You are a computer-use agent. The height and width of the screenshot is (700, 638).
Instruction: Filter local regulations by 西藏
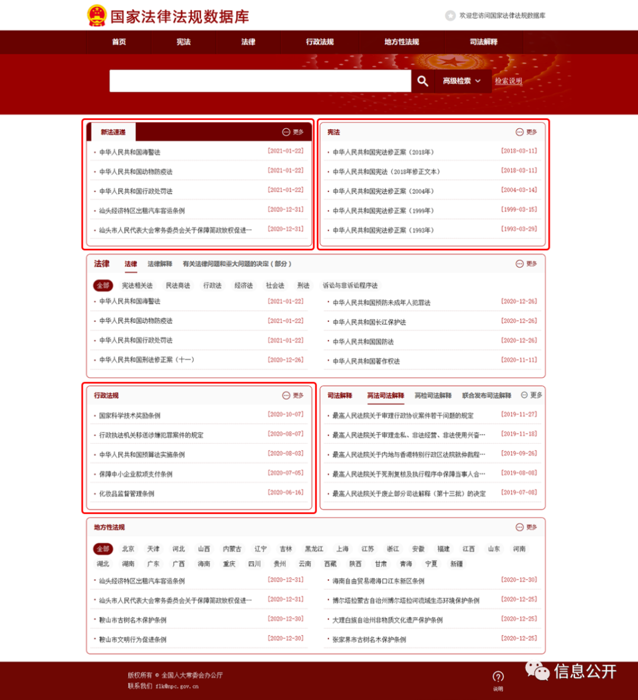(330, 564)
